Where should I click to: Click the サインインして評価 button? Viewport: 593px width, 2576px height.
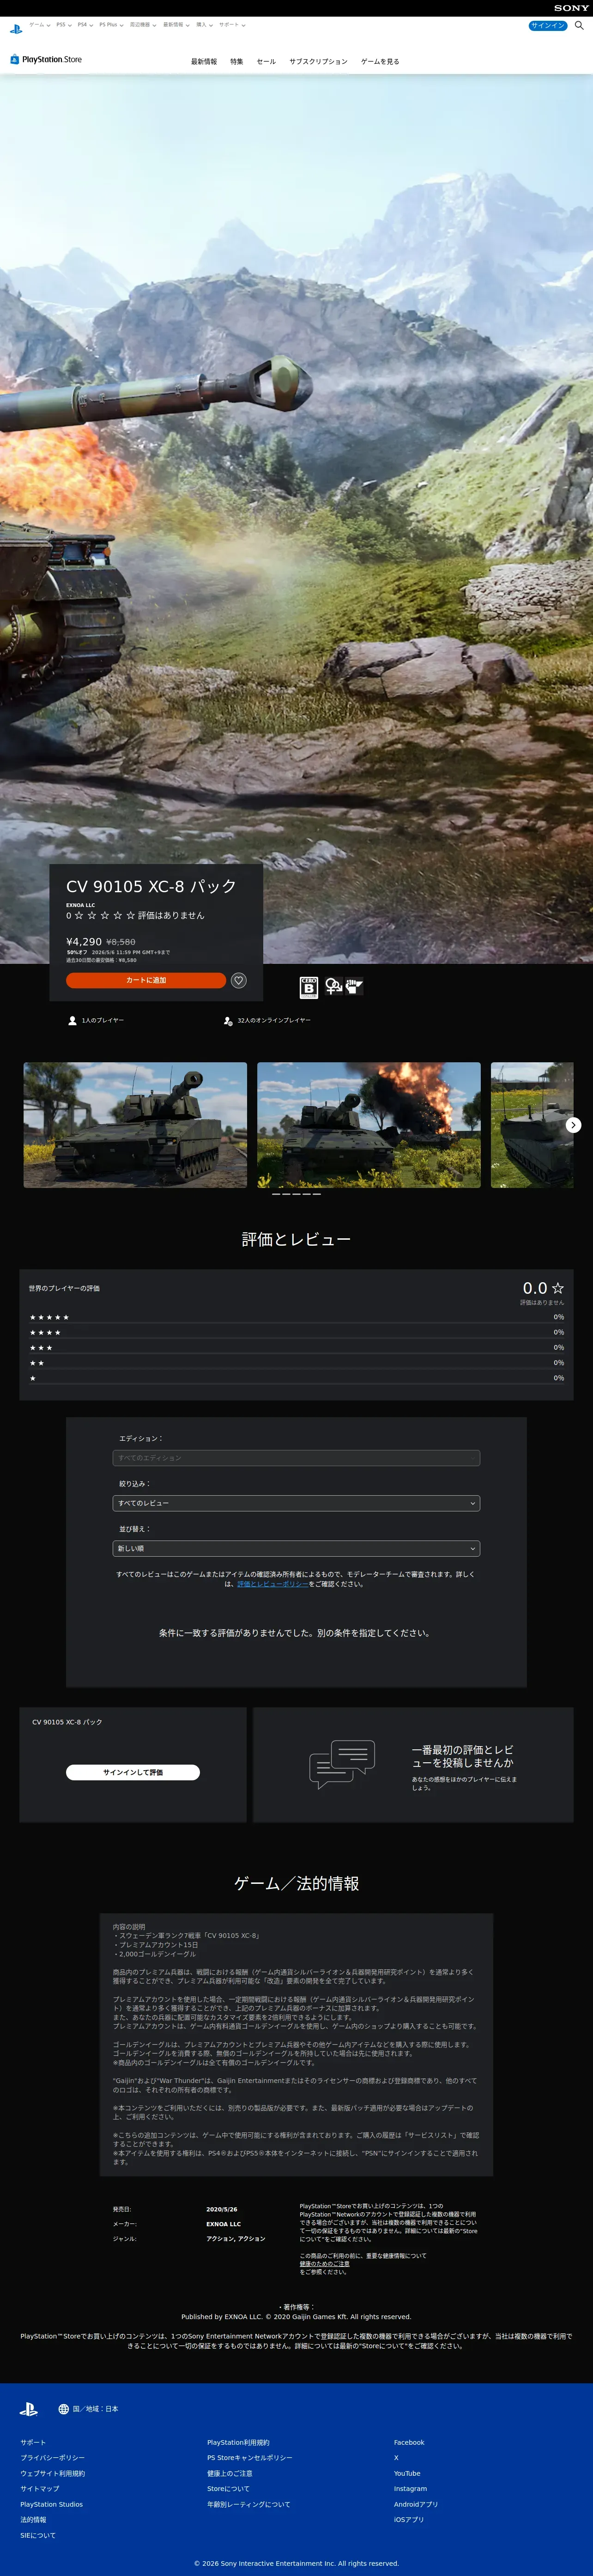pyautogui.click(x=133, y=1772)
